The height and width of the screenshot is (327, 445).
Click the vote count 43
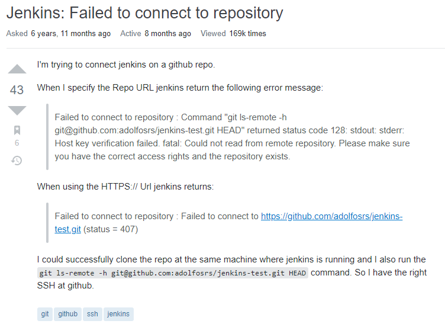tap(17, 90)
